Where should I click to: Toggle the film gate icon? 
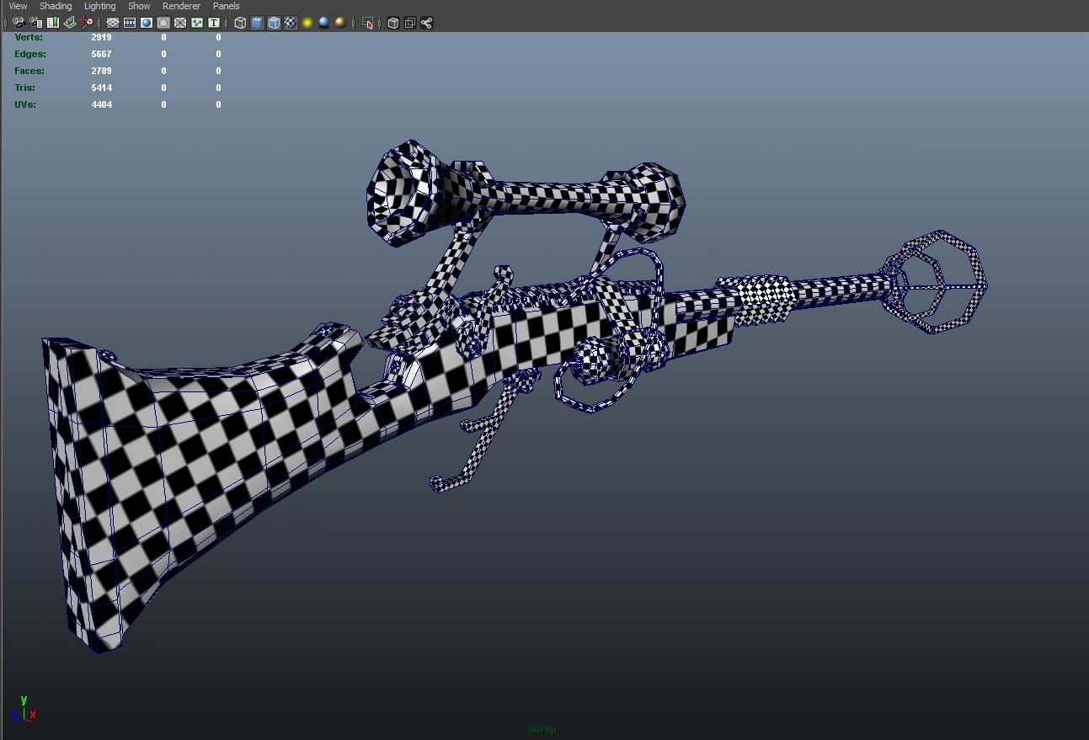[x=130, y=23]
